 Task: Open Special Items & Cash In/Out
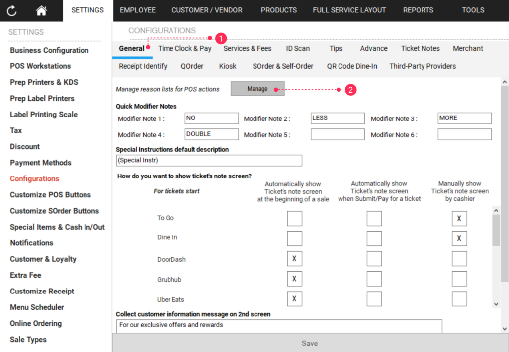coord(57,227)
